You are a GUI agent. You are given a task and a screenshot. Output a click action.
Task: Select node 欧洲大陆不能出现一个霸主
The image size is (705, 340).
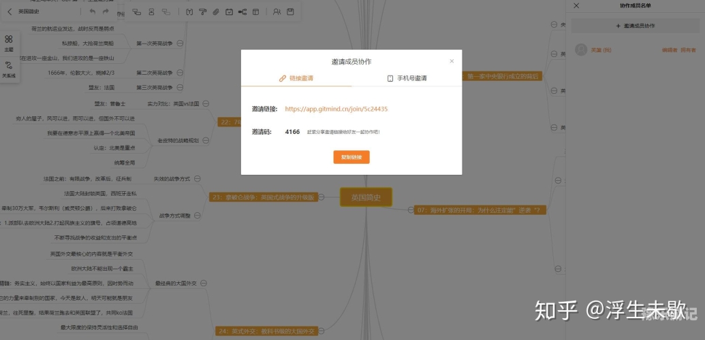tap(102, 269)
